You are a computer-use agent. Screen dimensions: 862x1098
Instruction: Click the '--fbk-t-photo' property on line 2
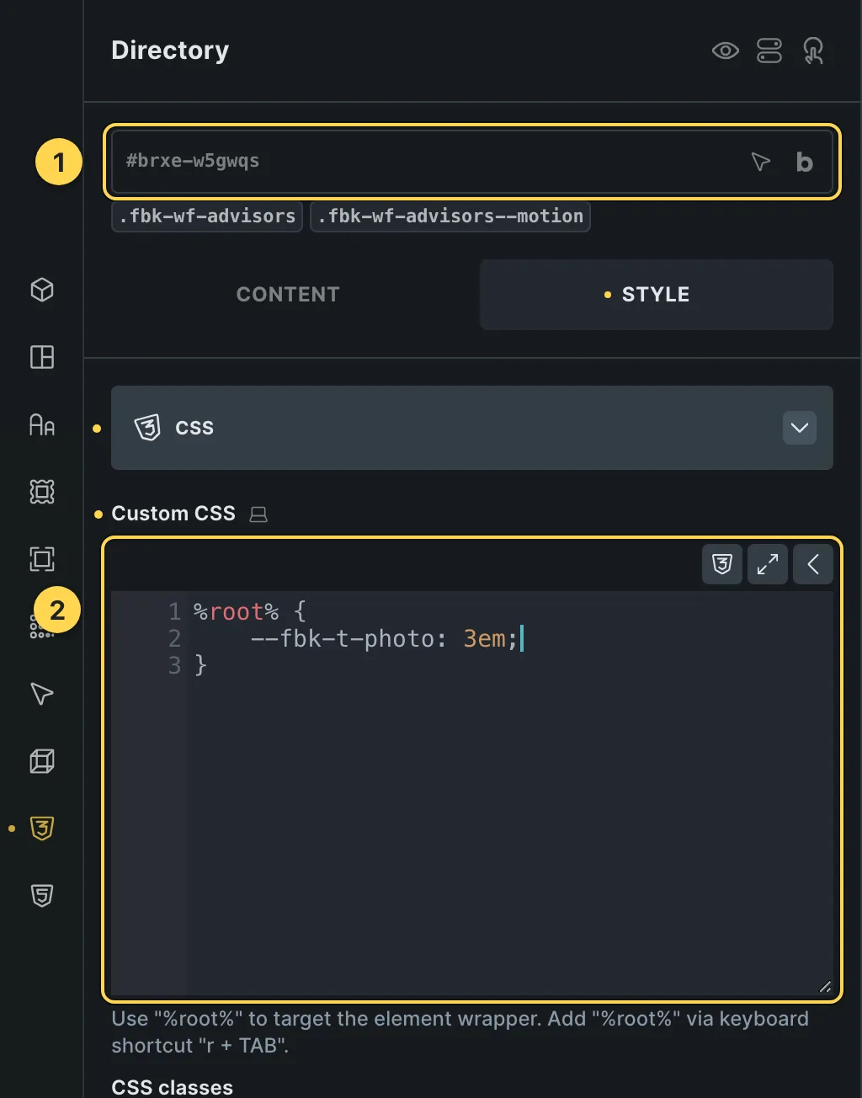343,638
